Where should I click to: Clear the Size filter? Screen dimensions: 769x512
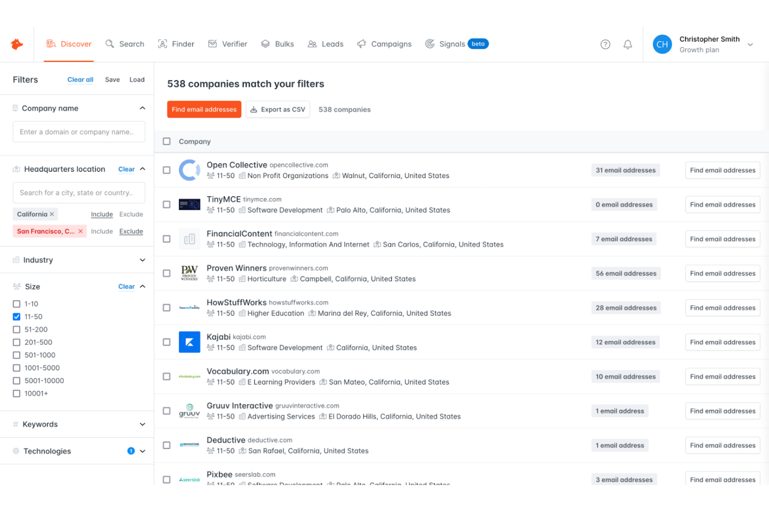pos(126,287)
